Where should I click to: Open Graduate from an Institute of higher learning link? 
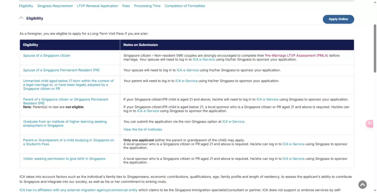(65, 123)
